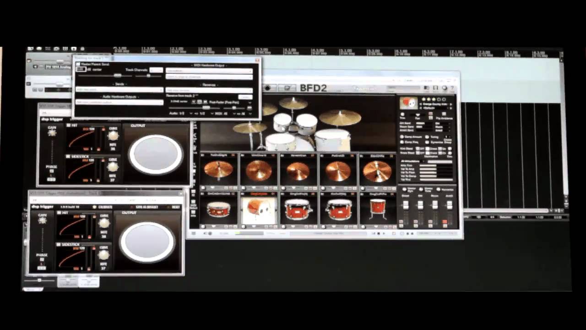Enable the SIDESTICK checkbox in the upper dsp trigger
Image resolution: width=586 pixels, height=330 pixels.
69,156
